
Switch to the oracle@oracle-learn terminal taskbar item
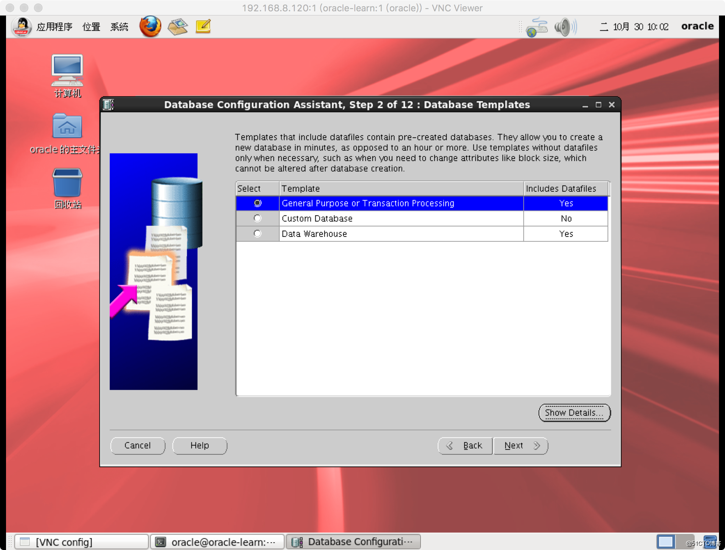coord(217,542)
